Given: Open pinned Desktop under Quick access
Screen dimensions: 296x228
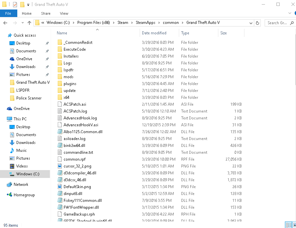Looking at the screenshot, I should point(23,43).
